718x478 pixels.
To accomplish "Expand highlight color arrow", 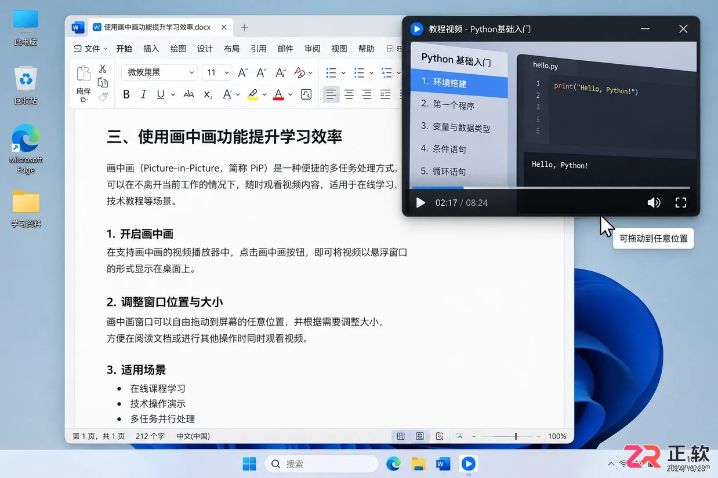I will [x=264, y=94].
